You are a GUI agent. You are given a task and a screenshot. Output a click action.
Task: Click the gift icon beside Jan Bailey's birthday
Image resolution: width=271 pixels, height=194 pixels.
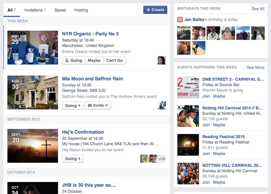pyautogui.click(x=179, y=20)
